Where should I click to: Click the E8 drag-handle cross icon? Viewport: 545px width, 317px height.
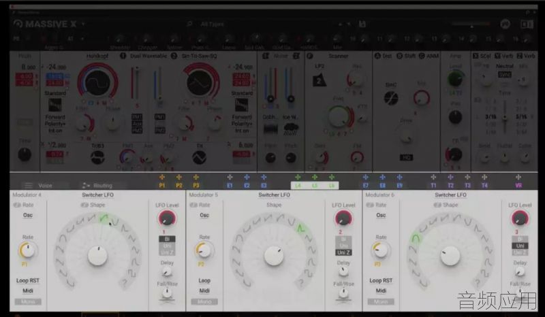tap(382, 178)
